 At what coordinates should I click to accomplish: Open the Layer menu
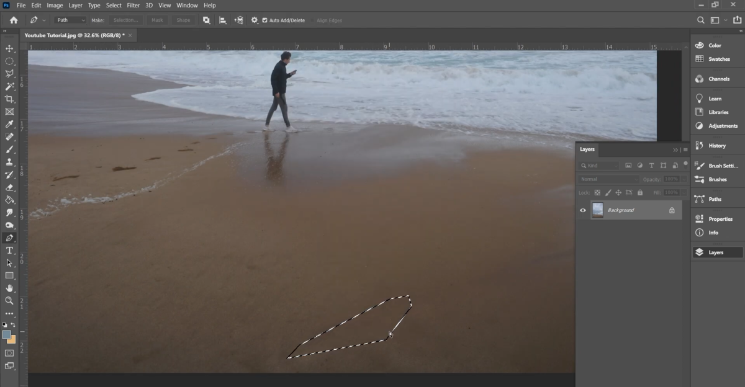coord(75,6)
